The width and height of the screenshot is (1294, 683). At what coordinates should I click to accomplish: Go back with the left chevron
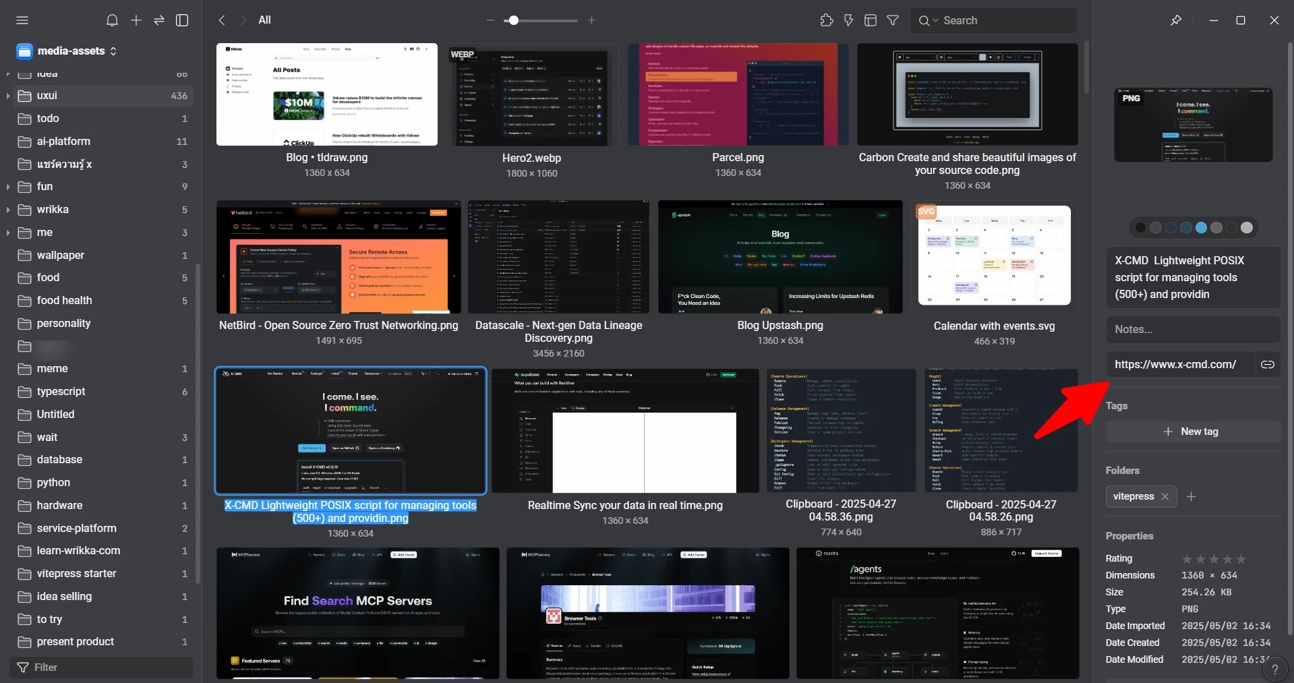click(222, 20)
